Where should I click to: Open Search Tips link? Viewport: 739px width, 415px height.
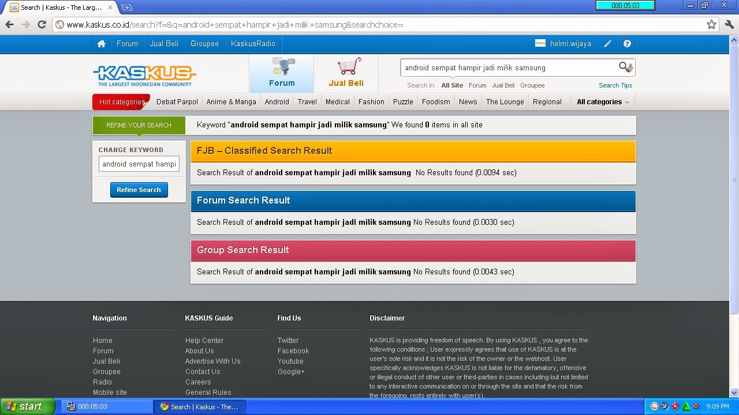pyautogui.click(x=615, y=85)
